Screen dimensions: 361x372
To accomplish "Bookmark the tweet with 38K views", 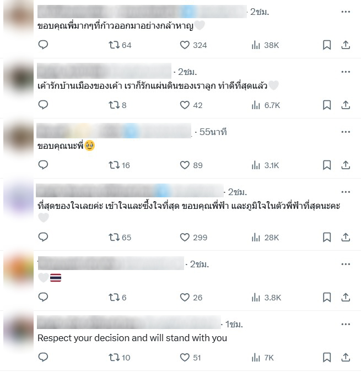I will point(327,45).
